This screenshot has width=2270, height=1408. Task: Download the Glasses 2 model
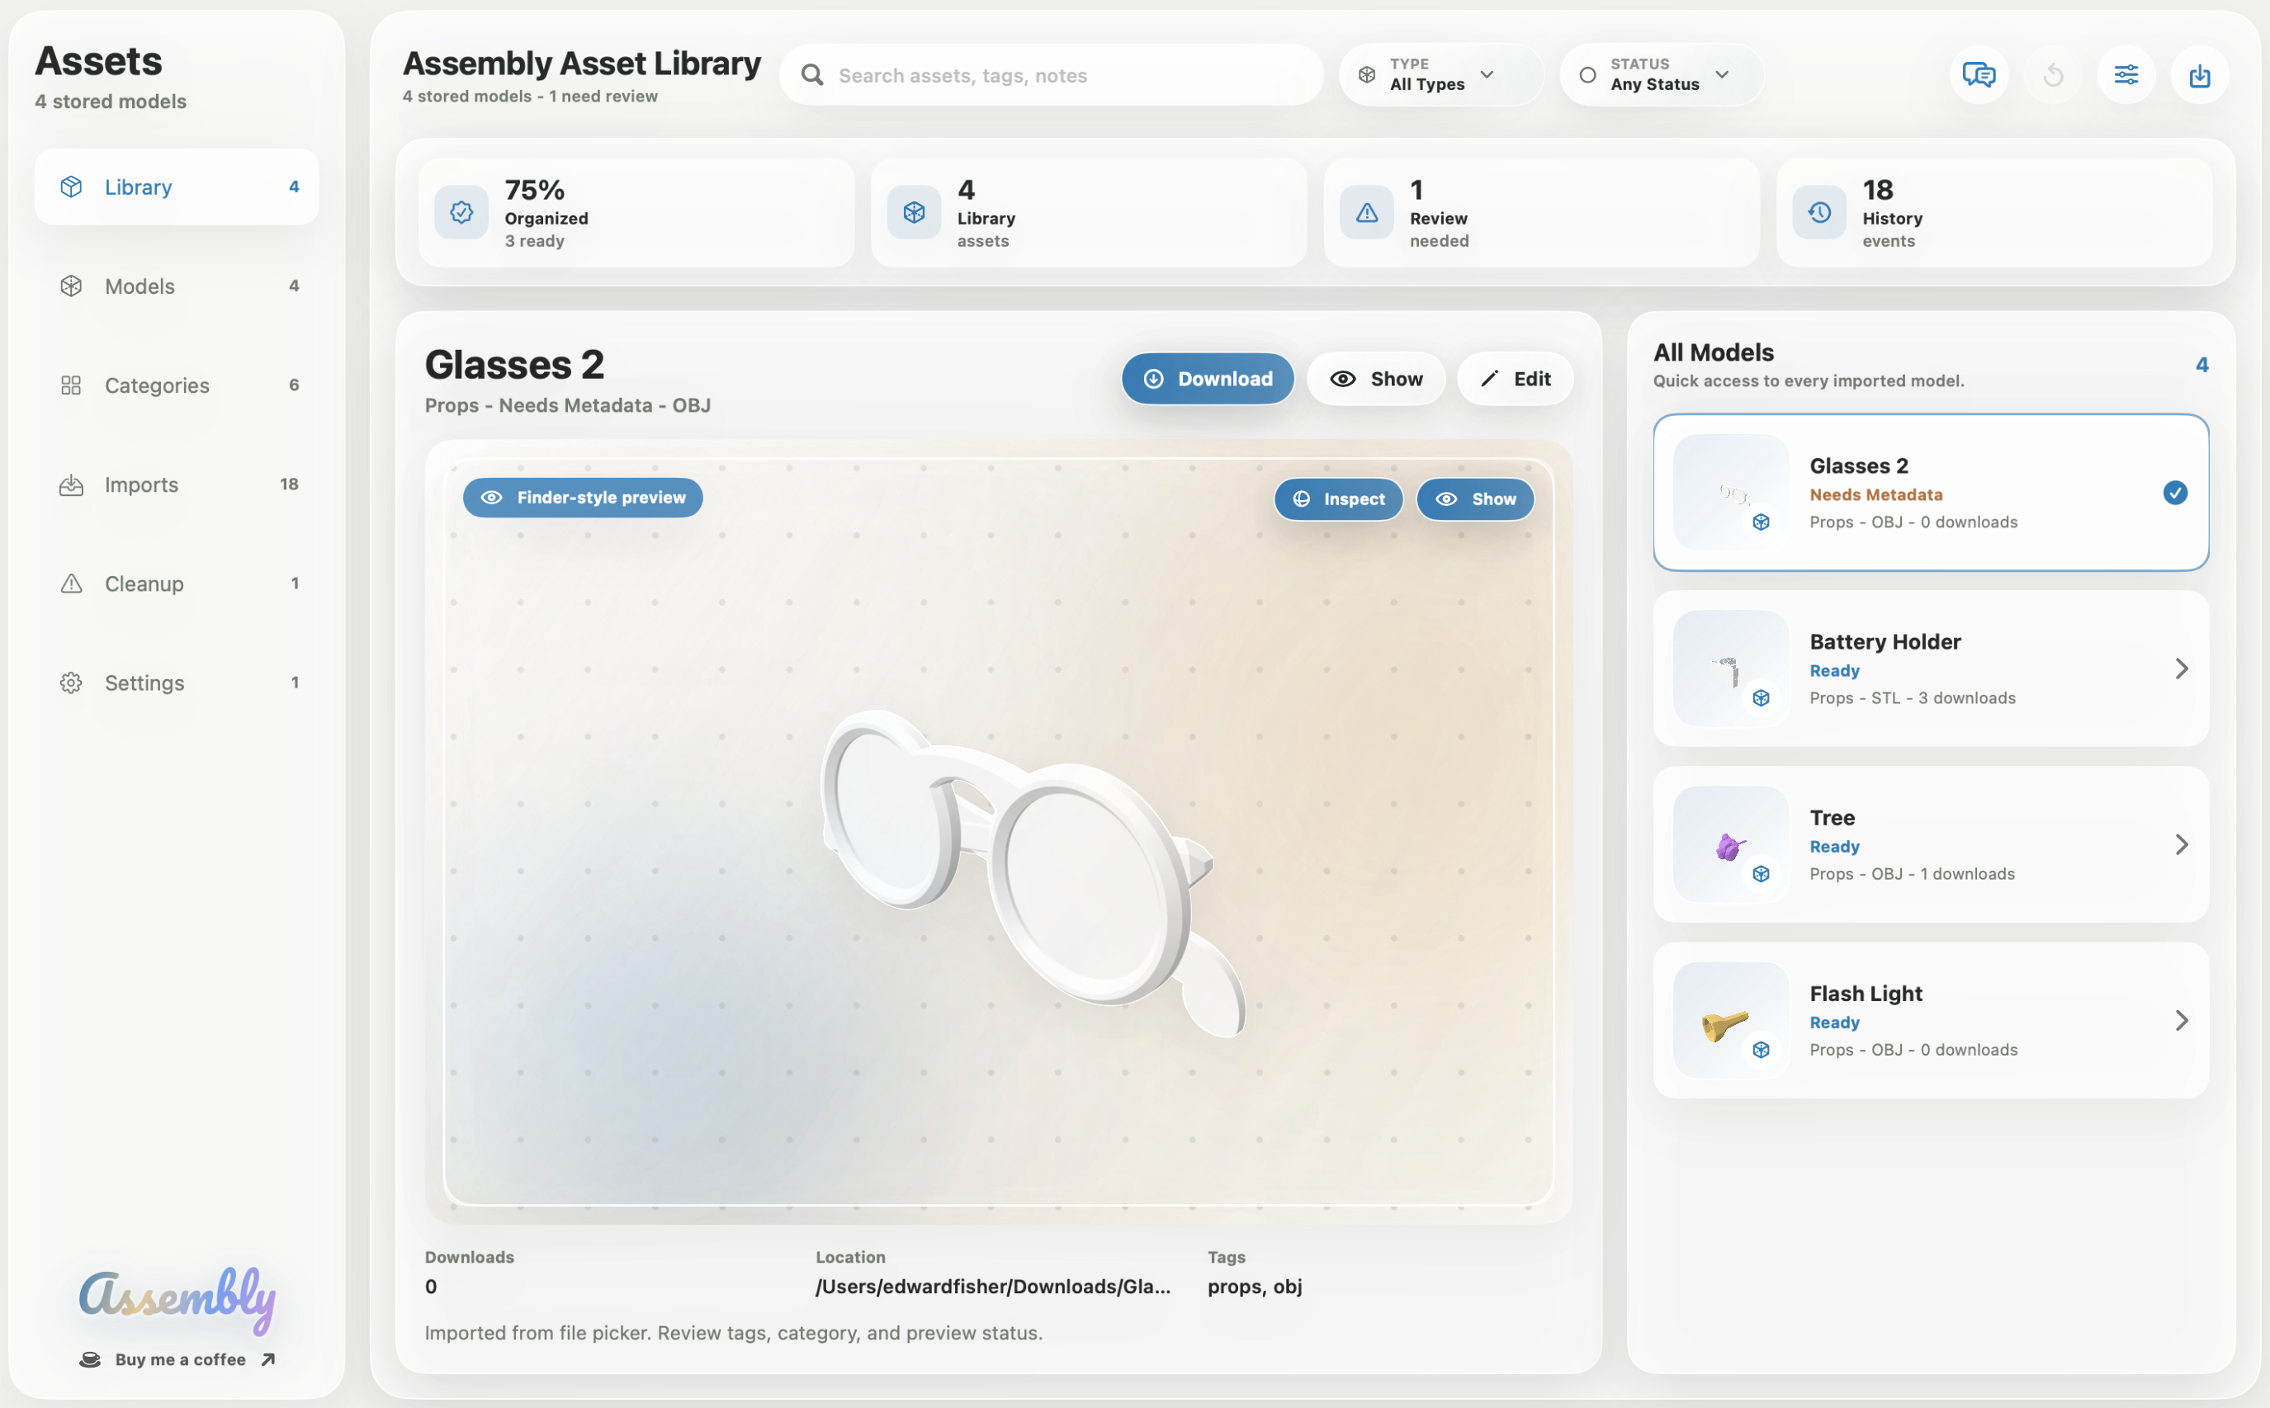coord(1207,378)
